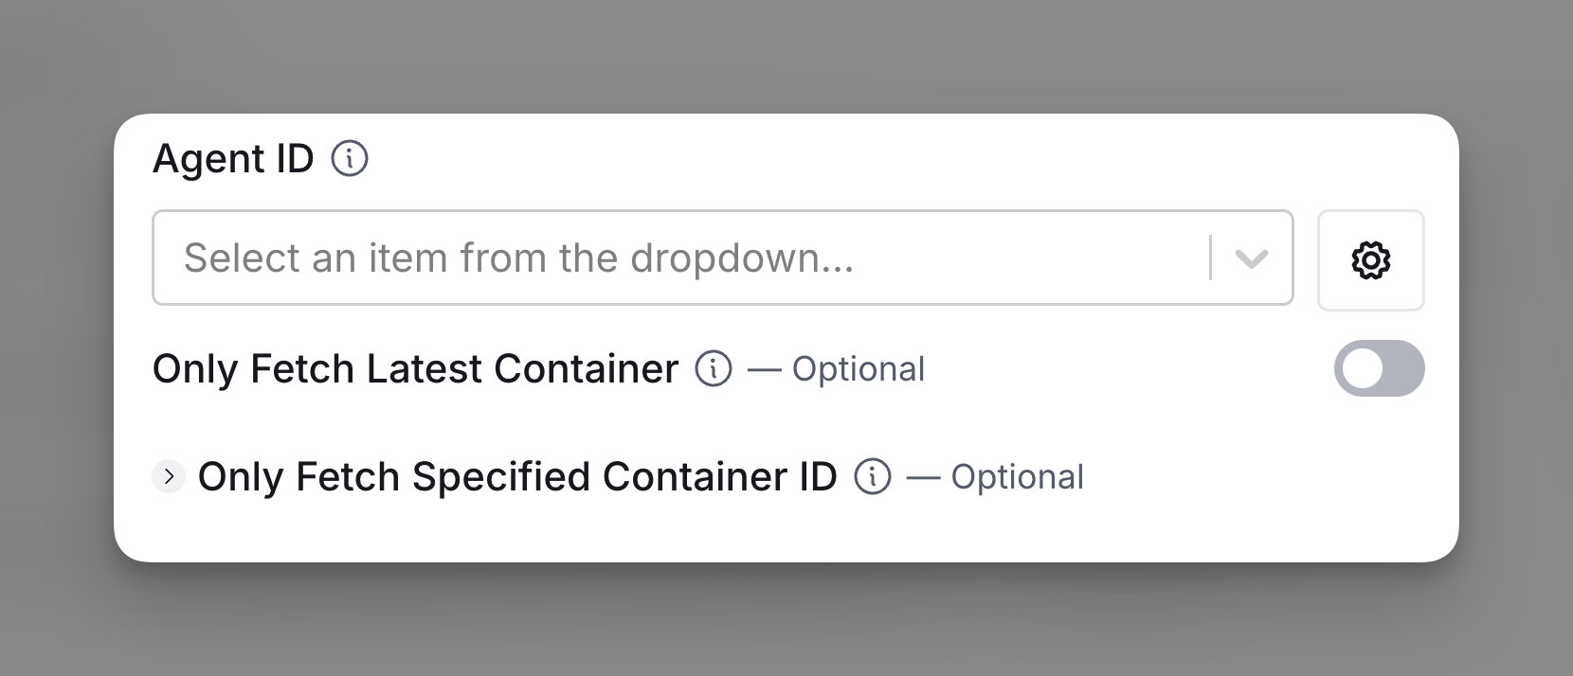Click the small arrow icon before Only Fetch Specified
1573x676 pixels.
pos(169,476)
